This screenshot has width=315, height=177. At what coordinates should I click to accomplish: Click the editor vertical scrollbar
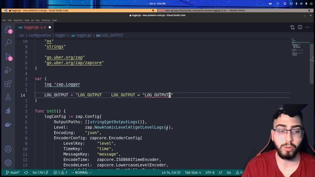point(312,63)
